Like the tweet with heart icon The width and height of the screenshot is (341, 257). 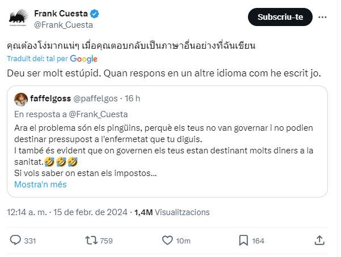point(167,240)
